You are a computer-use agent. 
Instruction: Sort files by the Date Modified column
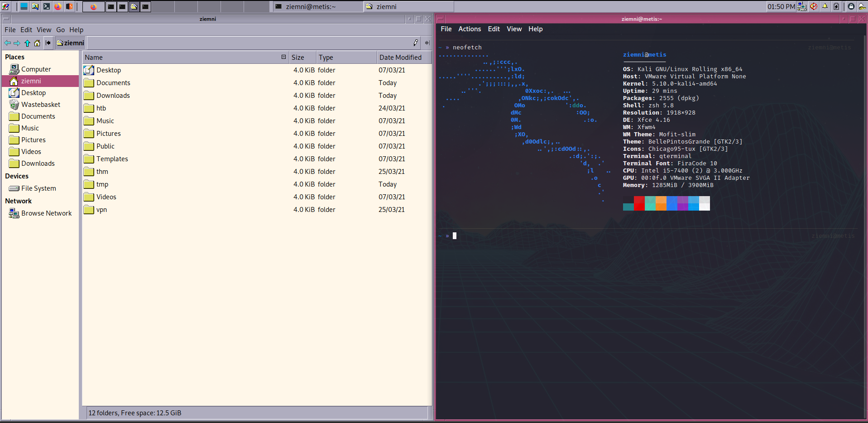click(x=400, y=58)
